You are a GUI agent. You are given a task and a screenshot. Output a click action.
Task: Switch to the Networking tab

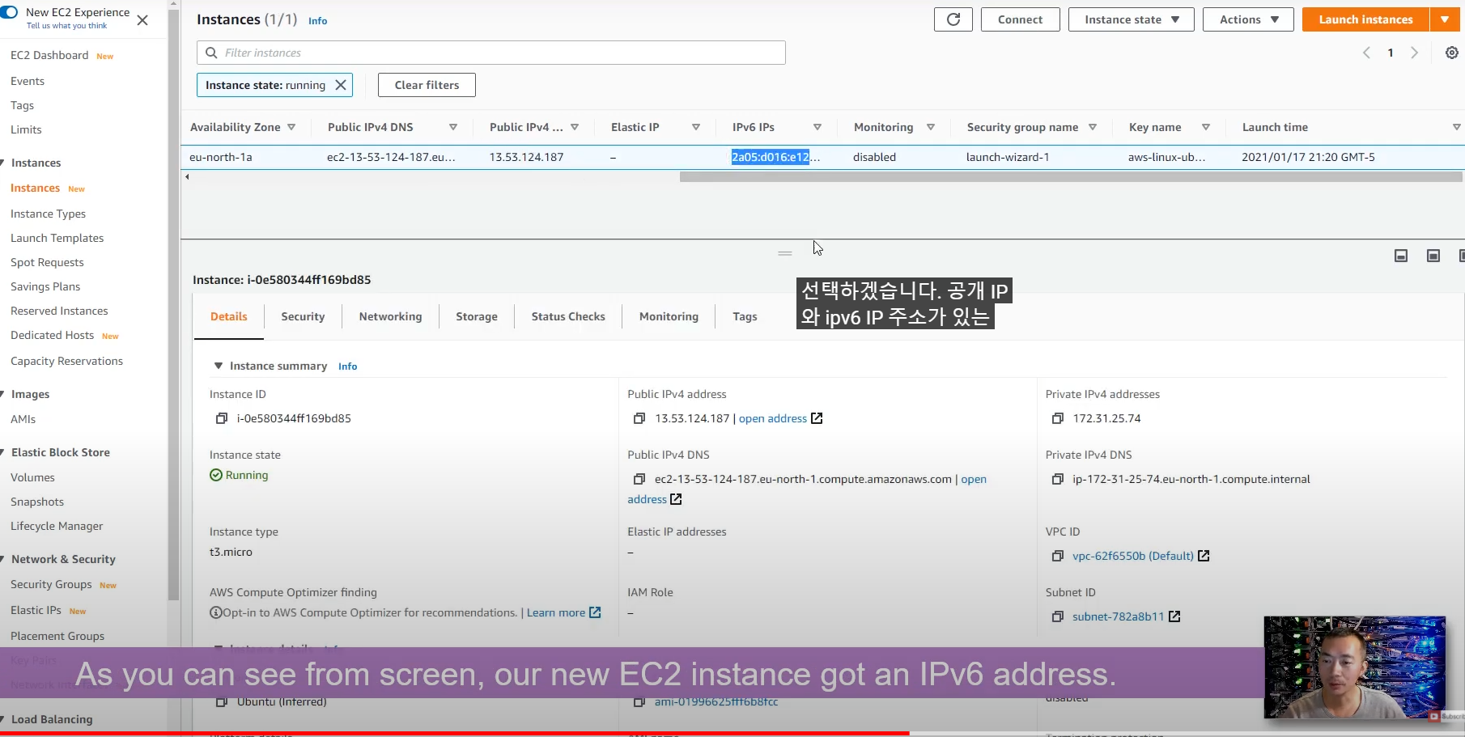click(x=390, y=316)
